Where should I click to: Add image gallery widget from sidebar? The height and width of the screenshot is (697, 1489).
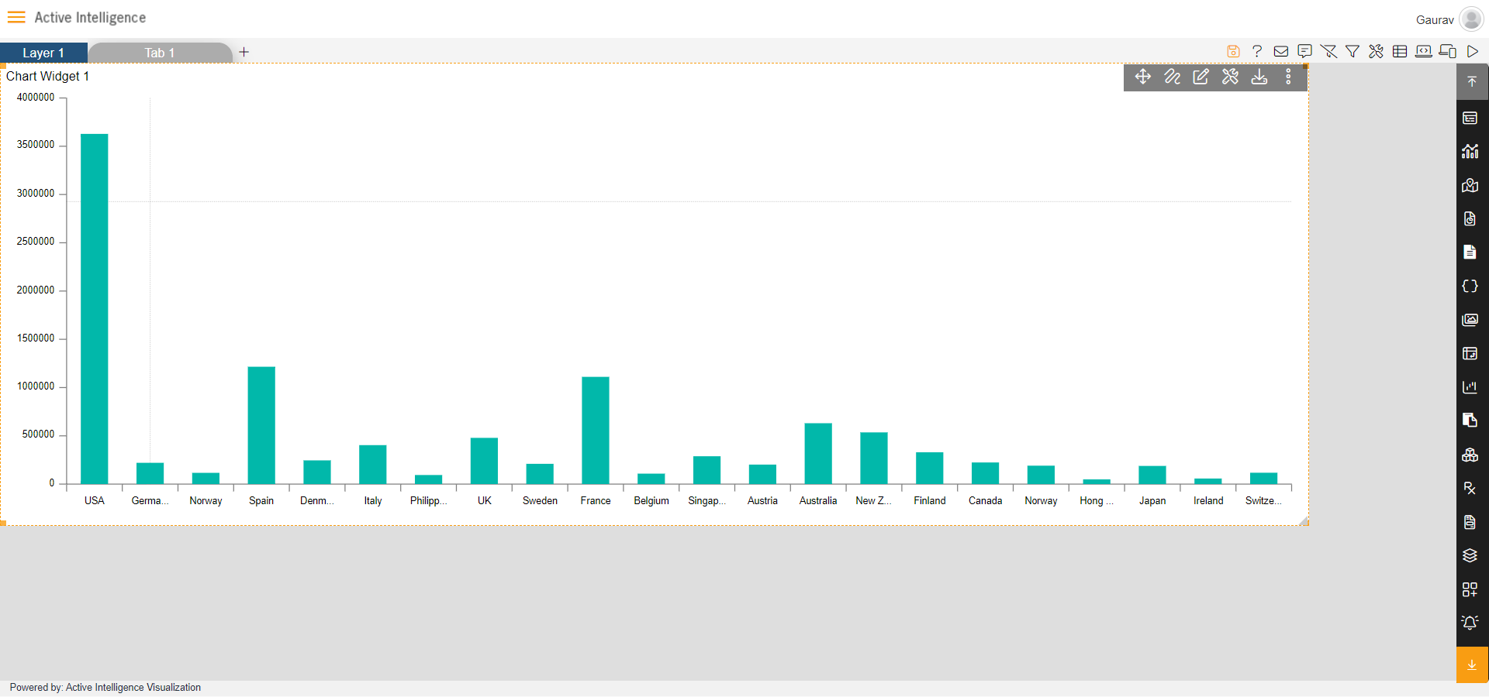click(1470, 319)
